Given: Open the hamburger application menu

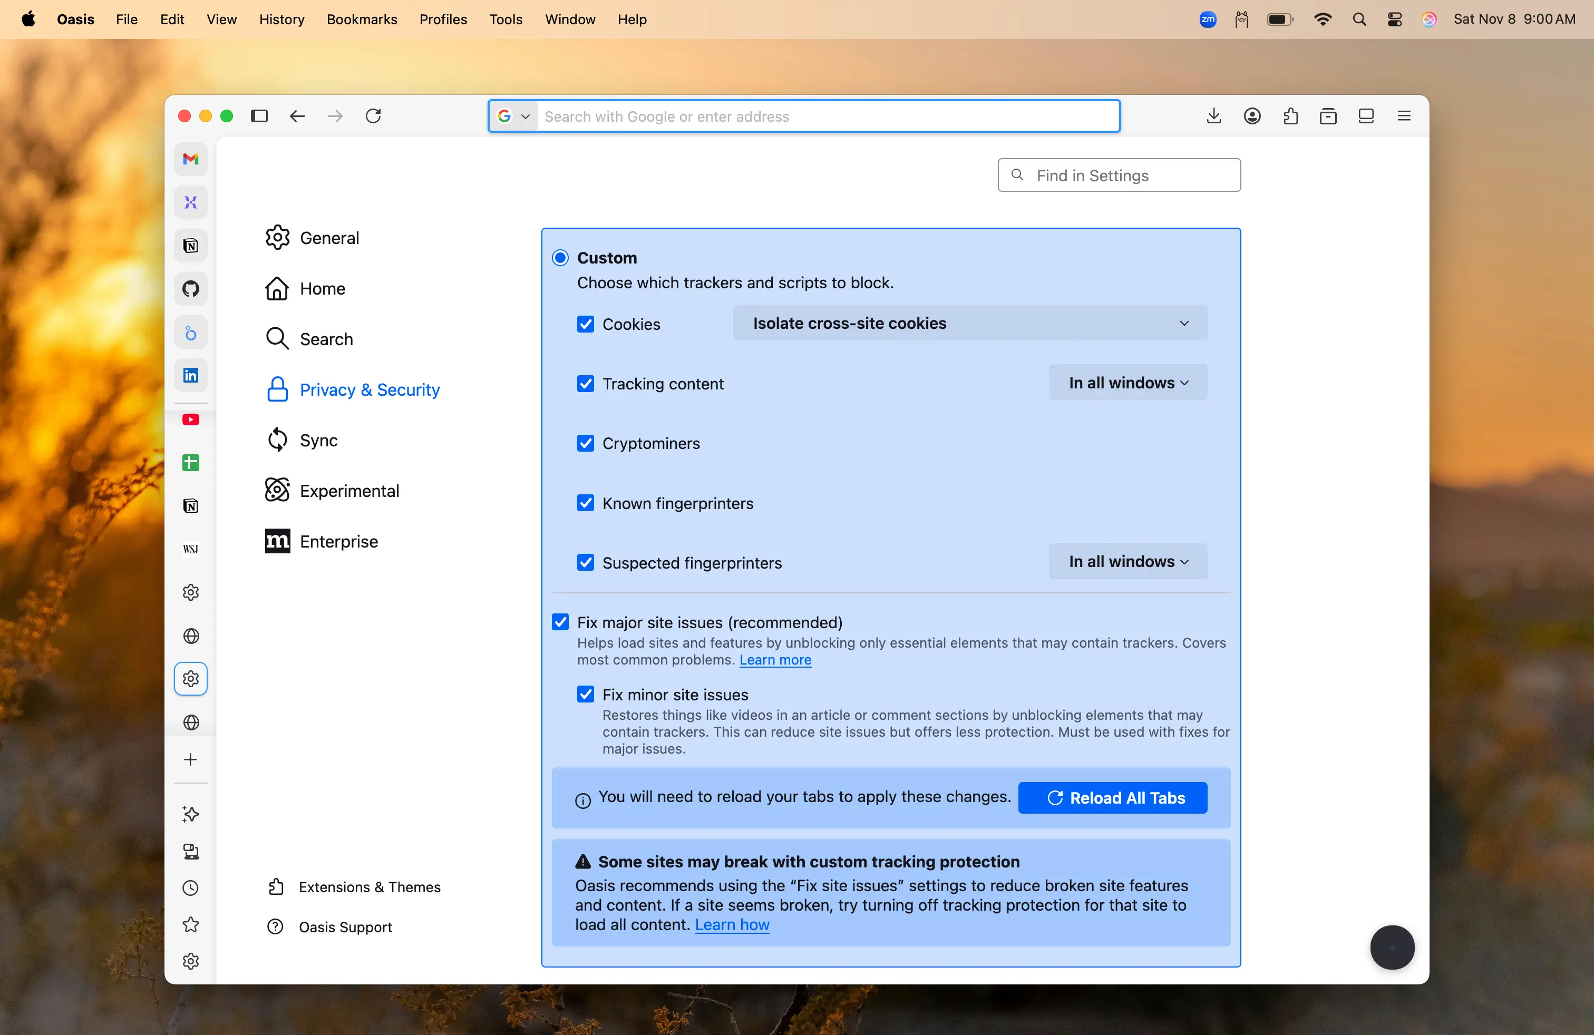Looking at the screenshot, I should 1404,116.
